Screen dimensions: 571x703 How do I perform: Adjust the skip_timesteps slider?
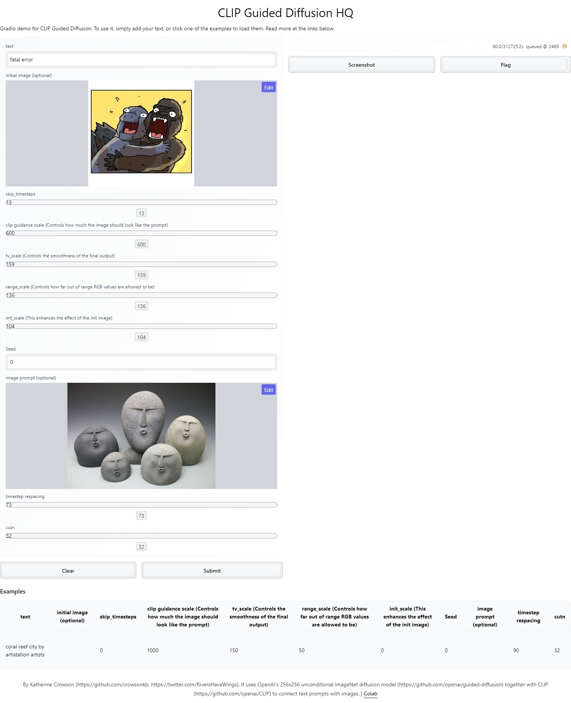[x=141, y=202]
